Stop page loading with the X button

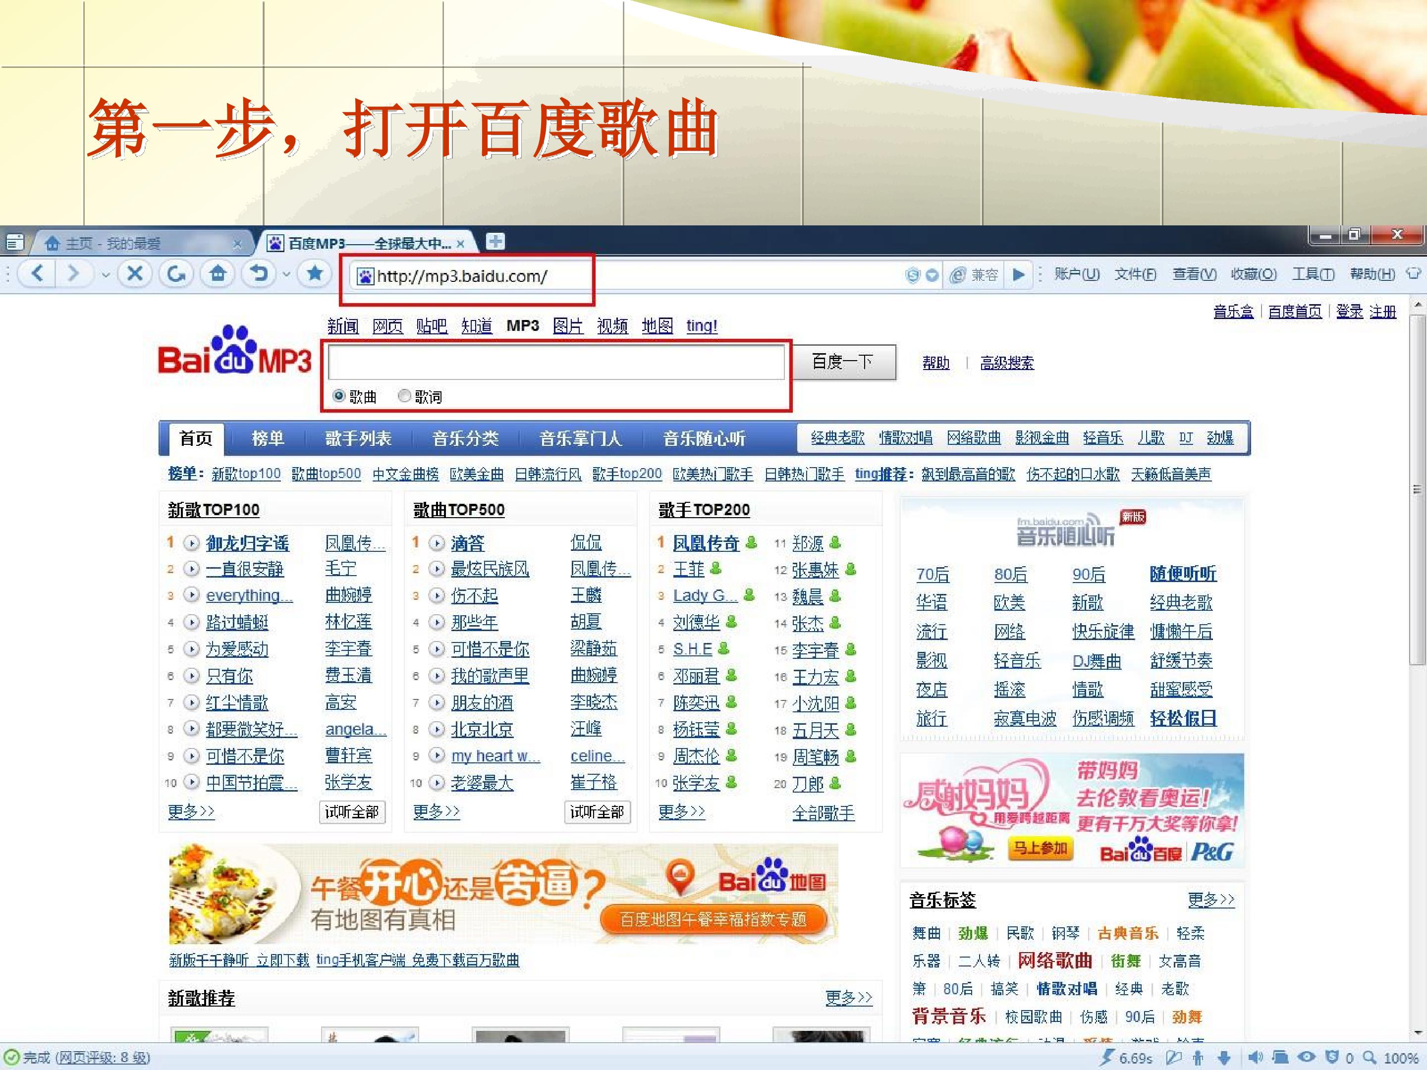(135, 274)
